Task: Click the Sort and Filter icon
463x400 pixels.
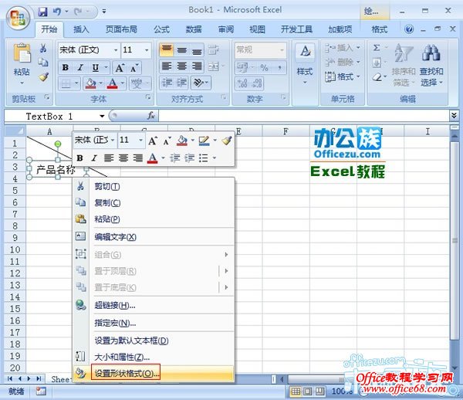Action: 404,54
